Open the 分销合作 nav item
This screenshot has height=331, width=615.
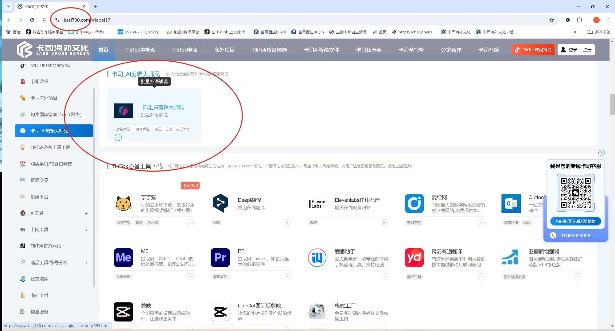(x=451, y=50)
